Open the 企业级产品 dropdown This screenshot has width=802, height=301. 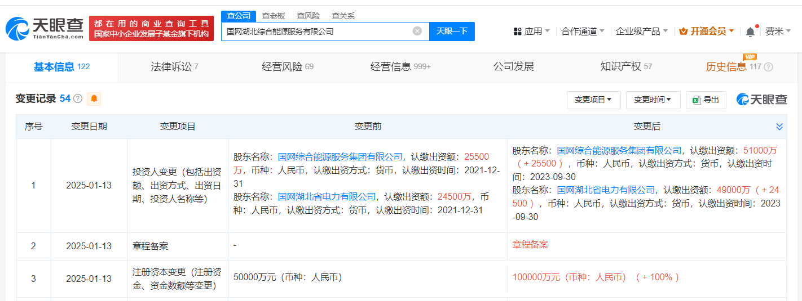tap(641, 32)
